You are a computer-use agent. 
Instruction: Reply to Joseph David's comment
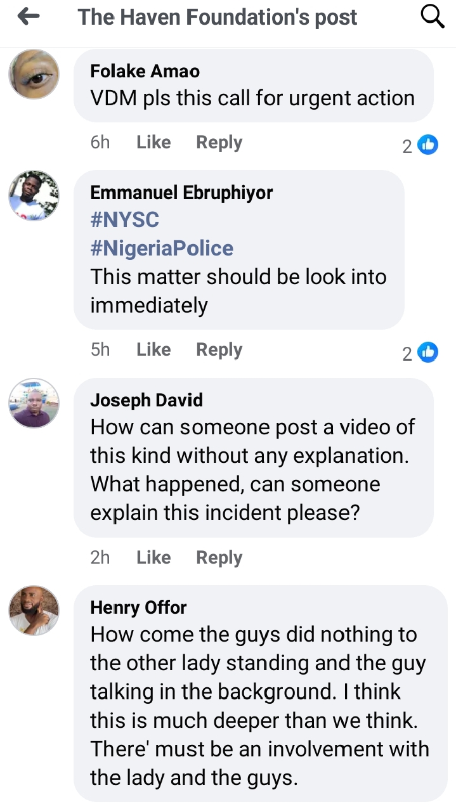click(219, 557)
